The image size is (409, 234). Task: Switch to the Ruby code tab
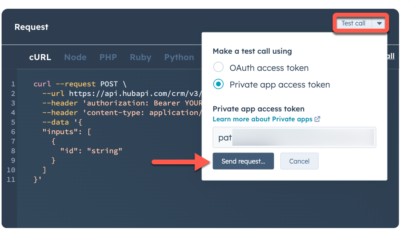(x=140, y=57)
